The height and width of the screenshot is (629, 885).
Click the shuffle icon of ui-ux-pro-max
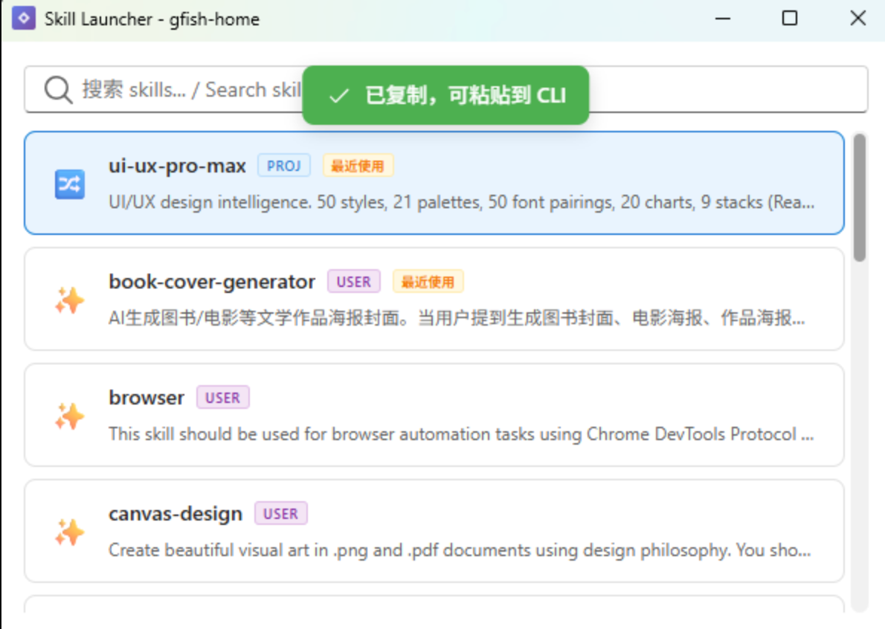[x=70, y=184]
